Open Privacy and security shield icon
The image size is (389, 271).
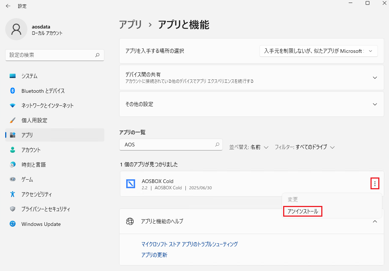click(13, 209)
